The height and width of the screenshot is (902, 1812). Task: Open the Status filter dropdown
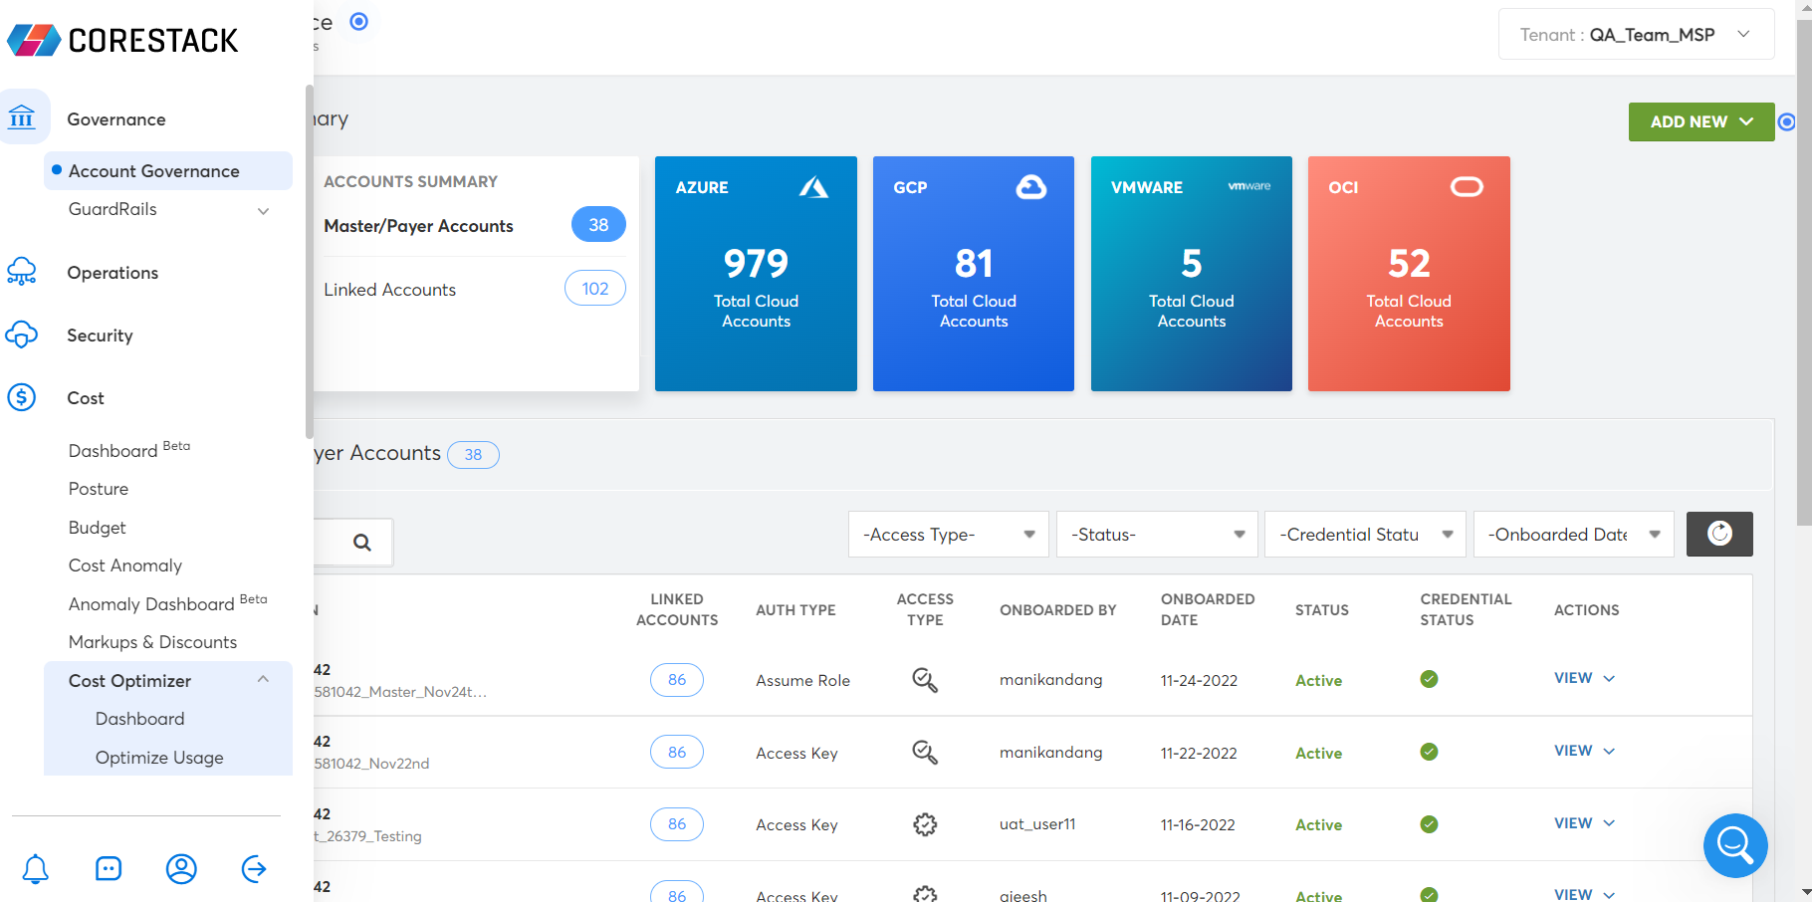1157,534
